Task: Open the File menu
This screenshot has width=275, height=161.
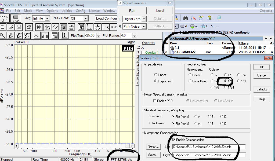Action: 9,11
